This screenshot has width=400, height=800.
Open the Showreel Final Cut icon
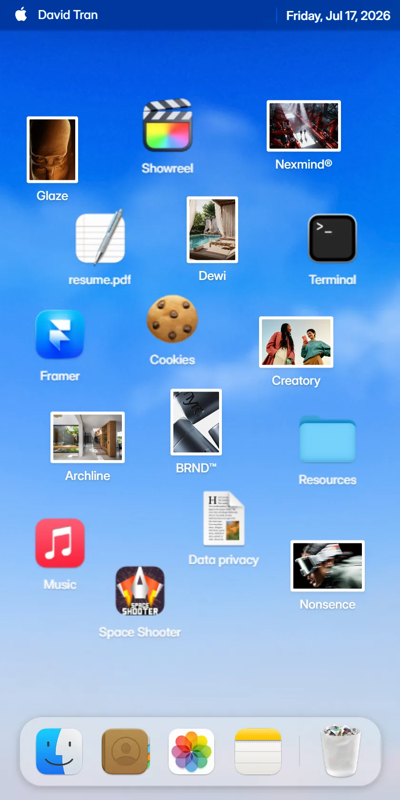click(x=168, y=125)
